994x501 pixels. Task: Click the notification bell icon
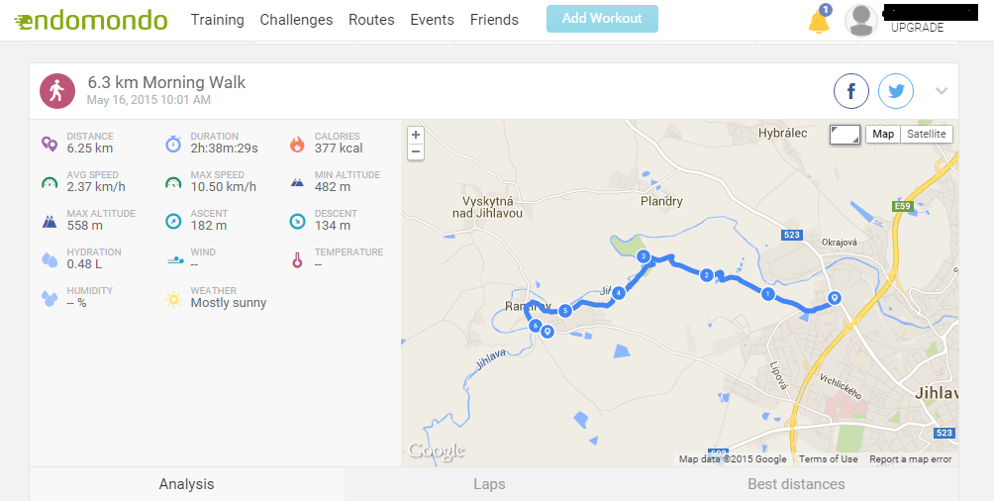coord(819,22)
